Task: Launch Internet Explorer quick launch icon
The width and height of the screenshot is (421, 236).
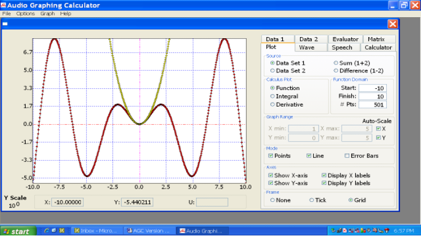Action: pyautogui.click(x=46, y=230)
